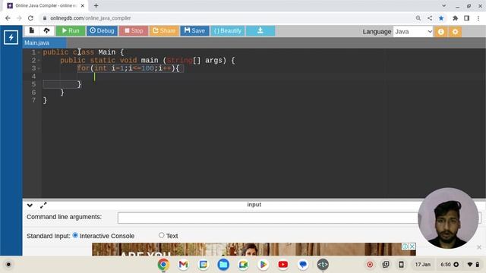Click the address bar URL

(90, 18)
